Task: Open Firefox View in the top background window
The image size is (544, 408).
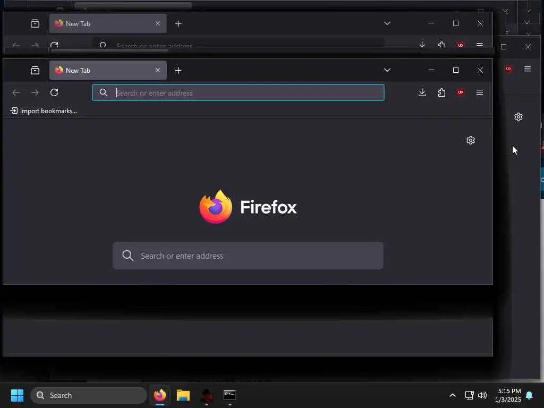Action: tap(35, 23)
